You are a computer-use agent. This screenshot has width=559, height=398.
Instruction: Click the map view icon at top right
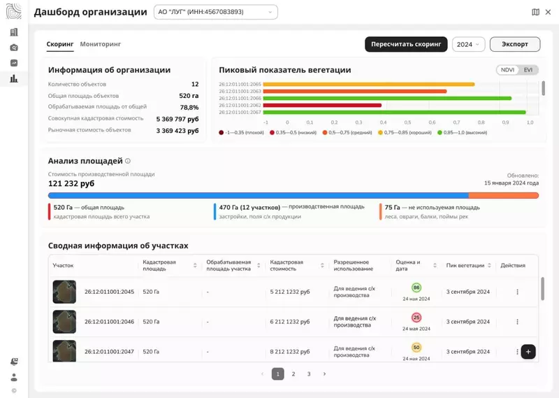pos(536,12)
